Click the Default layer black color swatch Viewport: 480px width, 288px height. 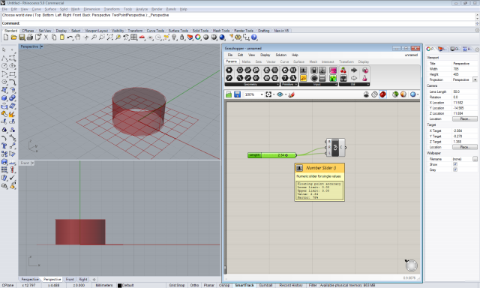tap(120, 285)
